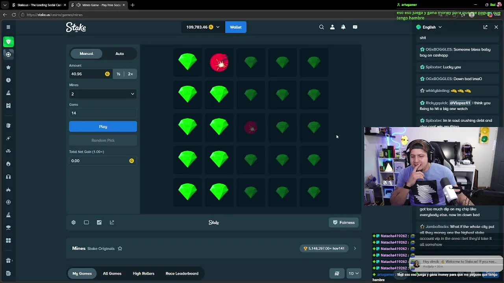Click the Random Pick button

(x=103, y=140)
